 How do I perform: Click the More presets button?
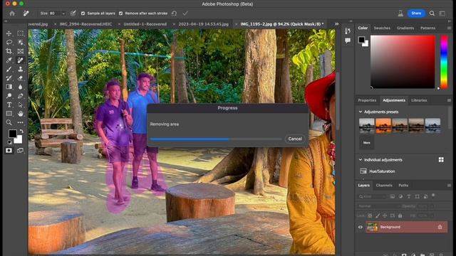click(366, 142)
